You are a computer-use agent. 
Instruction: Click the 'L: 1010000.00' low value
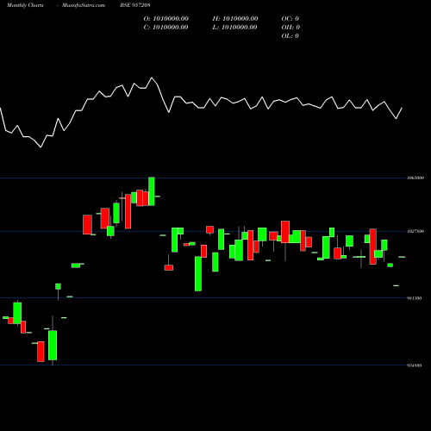tap(235, 28)
